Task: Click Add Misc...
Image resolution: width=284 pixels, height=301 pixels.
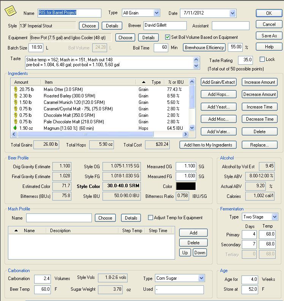Action: tap(219, 119)
